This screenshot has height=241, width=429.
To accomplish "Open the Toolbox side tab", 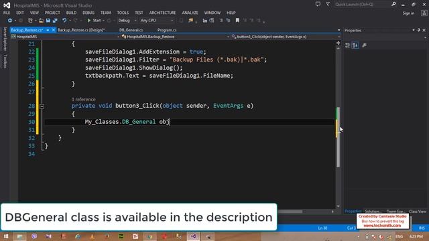I will [x=5, y=61].
